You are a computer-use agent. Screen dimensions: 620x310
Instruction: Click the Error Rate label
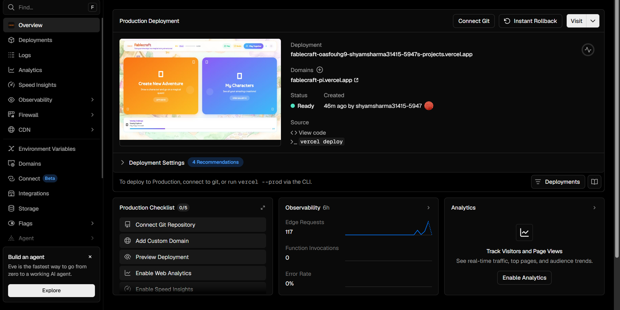[298, 274]
